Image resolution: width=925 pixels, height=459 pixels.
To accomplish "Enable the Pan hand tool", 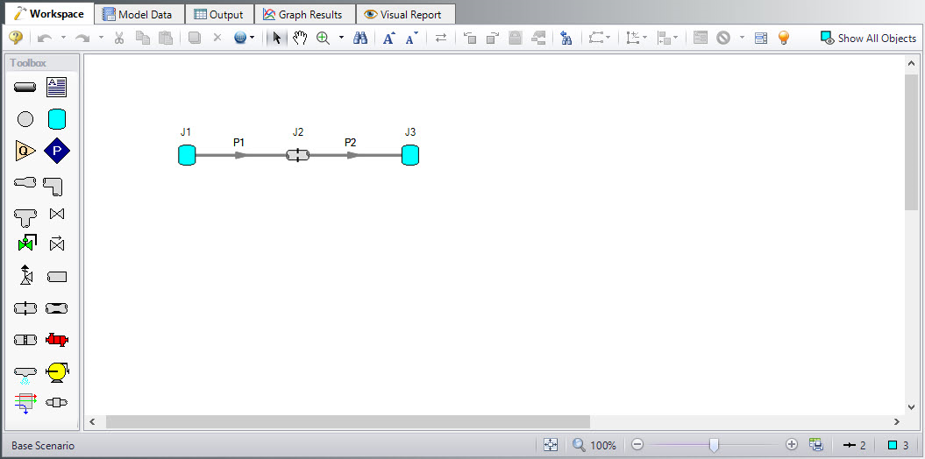I will coord(300,38).
